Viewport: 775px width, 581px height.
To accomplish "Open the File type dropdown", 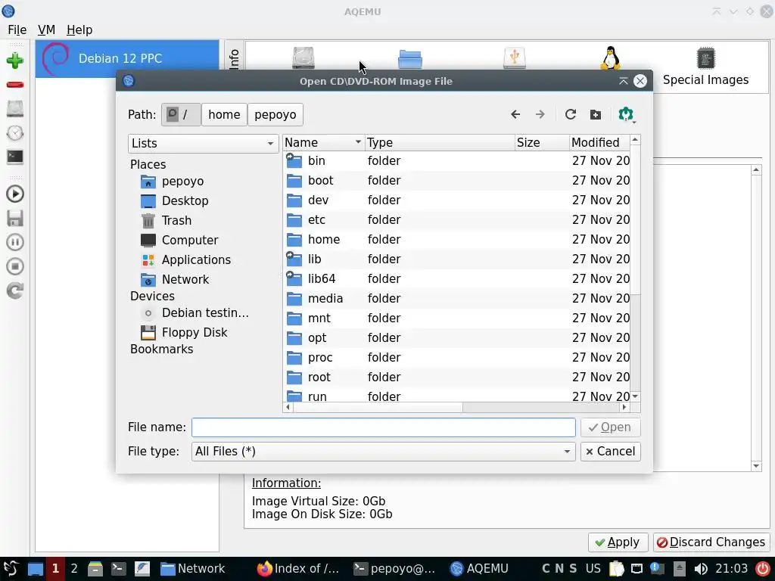I will 383,451.
